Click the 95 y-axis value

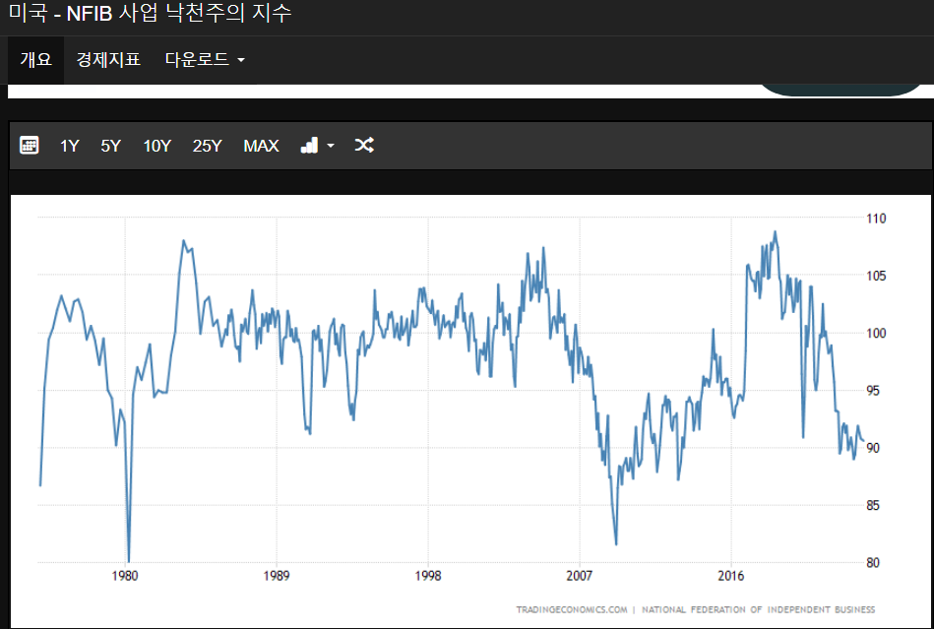coord(873,391)
